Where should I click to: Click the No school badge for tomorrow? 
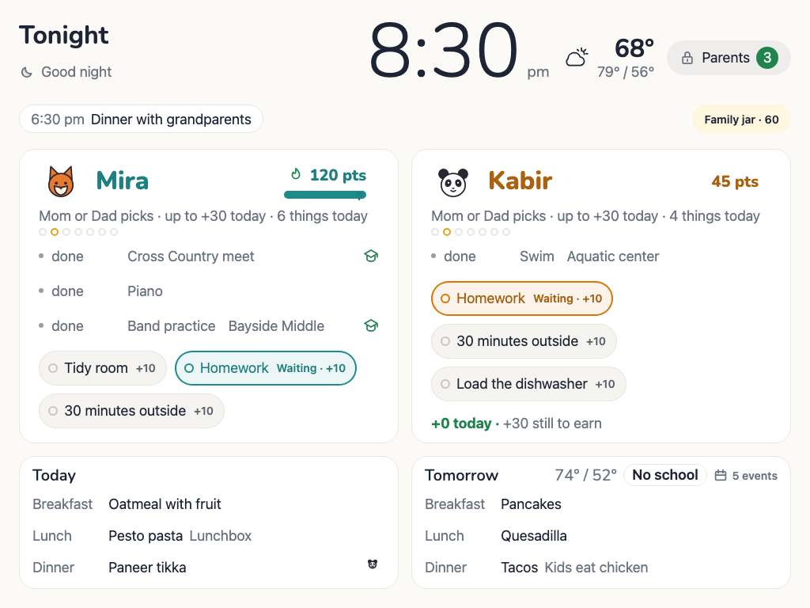(664, 475)
